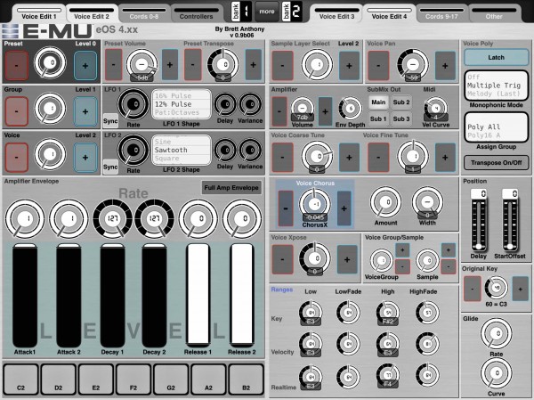Click the more button between banks
The height and width of the screenshot is (400, 534).
267,12
